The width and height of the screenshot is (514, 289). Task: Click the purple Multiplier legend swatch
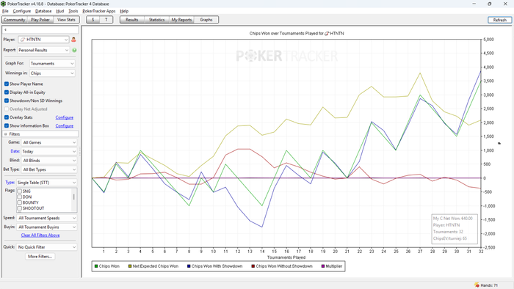(323, 266)
